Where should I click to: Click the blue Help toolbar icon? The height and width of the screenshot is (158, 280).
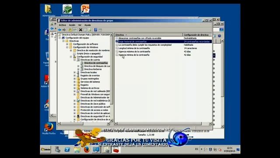tap(96, 30)
